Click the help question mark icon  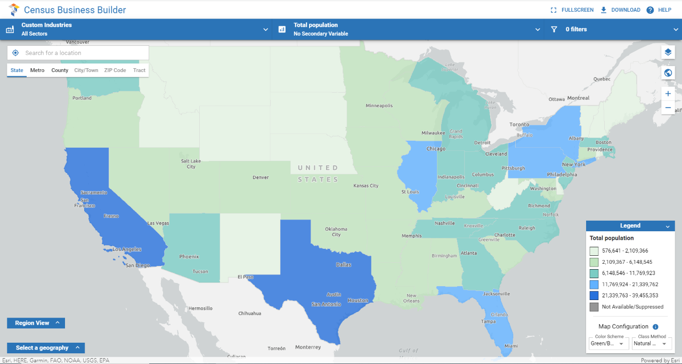click(x=650, y=10)
